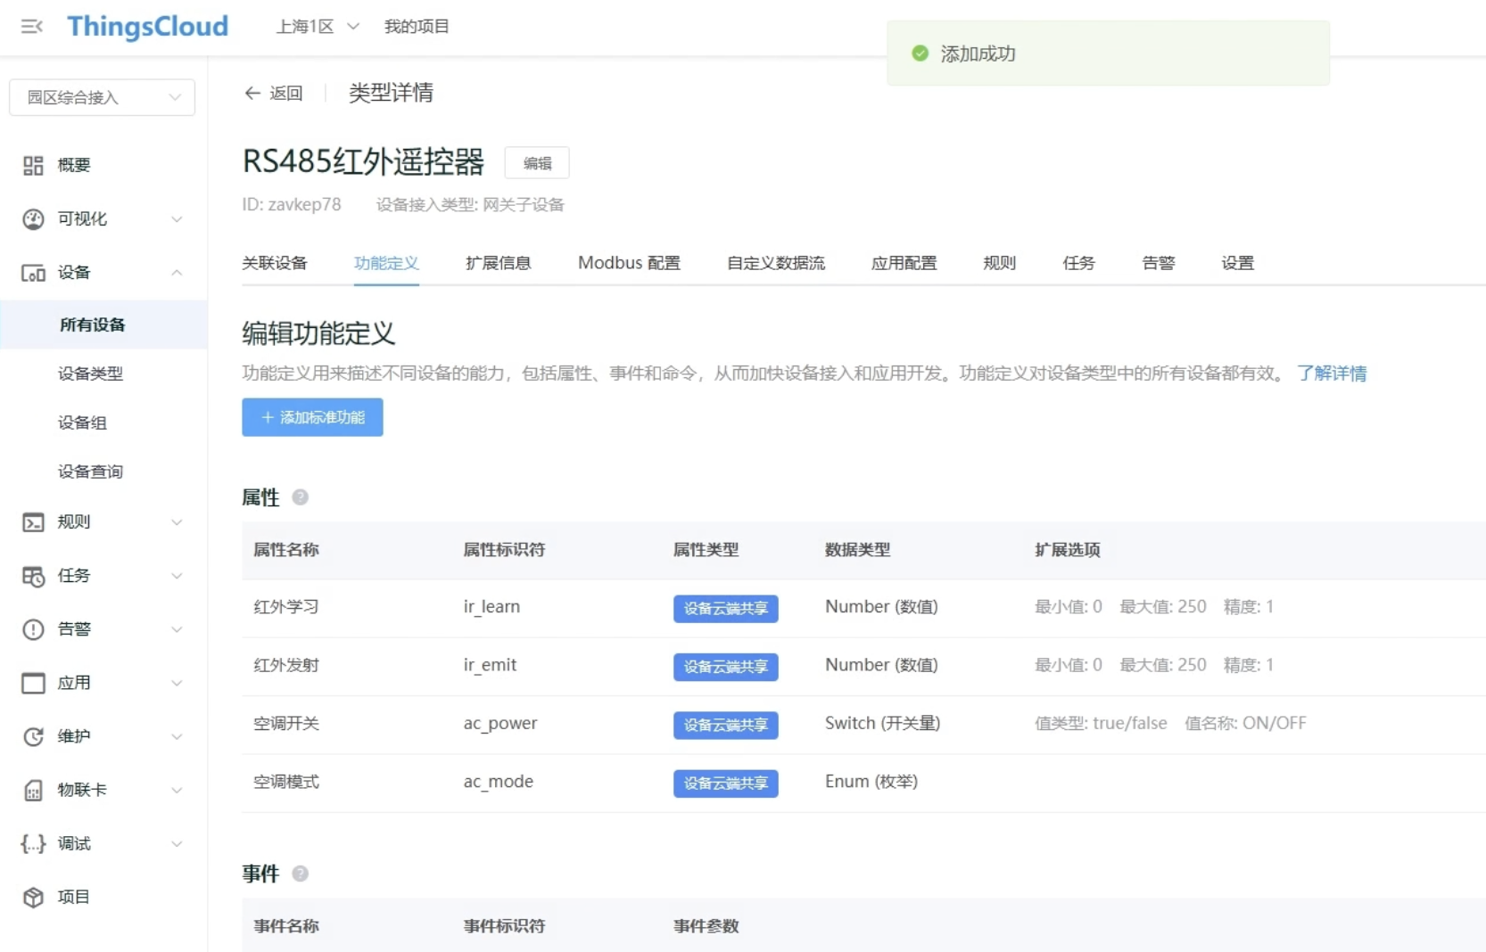This screenshot has height=952, width=1486.
Task: Click the Enum (枚举) data type cell
Action: [871, 782]
